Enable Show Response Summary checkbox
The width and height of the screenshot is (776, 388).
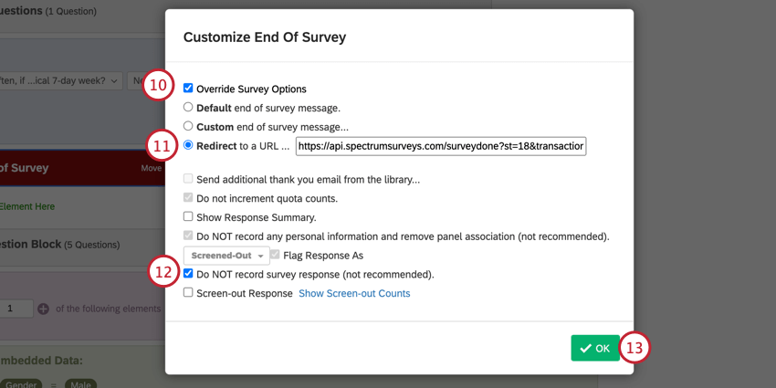tap(188, 217)
